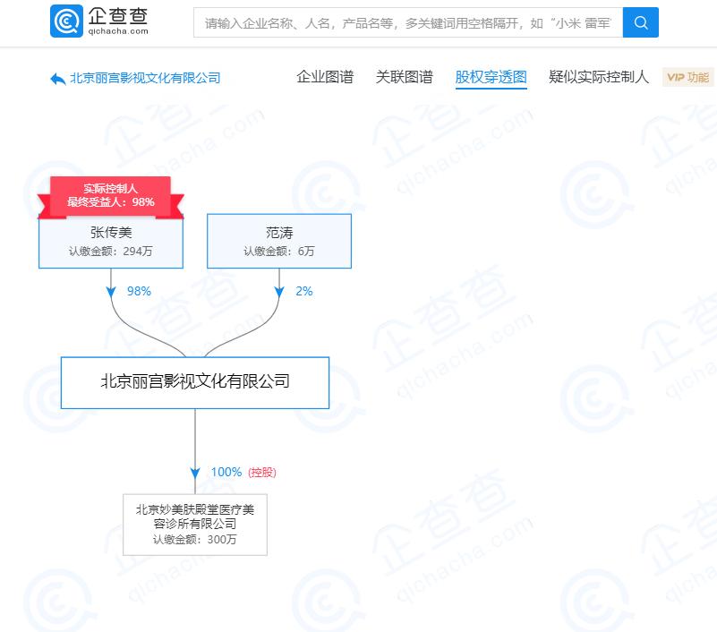Image resolution: width=717 pixels, height=632 pixels.
Task: Click inside the search input field
Action: pos(403,22)
